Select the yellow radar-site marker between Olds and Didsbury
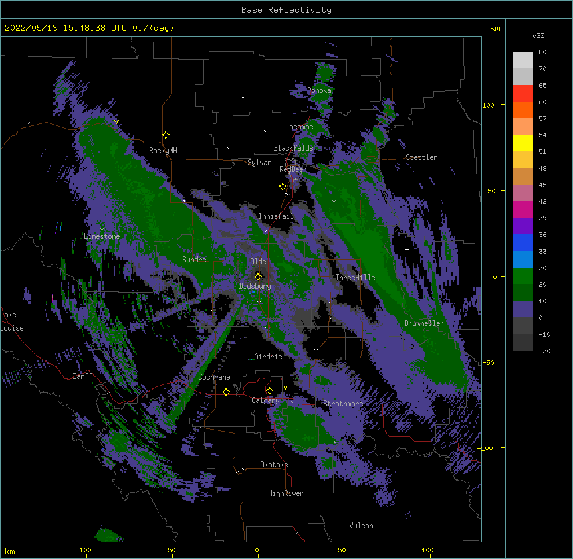573x559 pixels. [258, 276]
